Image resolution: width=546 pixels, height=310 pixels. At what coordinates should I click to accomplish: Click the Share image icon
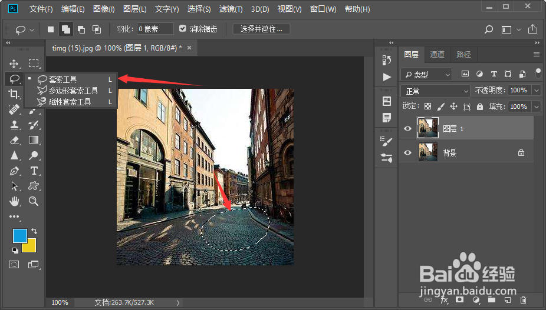(532, 29)
